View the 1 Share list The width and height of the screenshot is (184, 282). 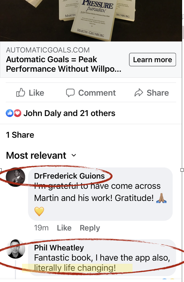click(20, 135)
